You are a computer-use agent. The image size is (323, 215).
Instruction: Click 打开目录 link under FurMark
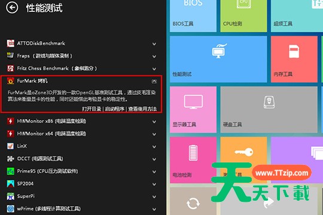(92, 109)
